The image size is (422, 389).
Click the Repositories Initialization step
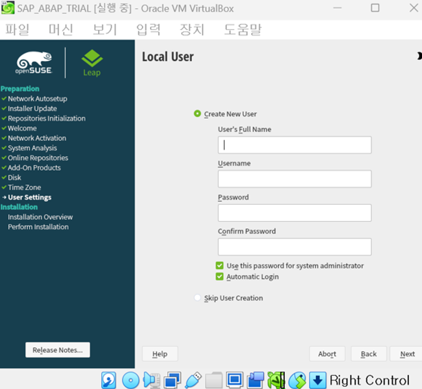(x=47, y=118)
